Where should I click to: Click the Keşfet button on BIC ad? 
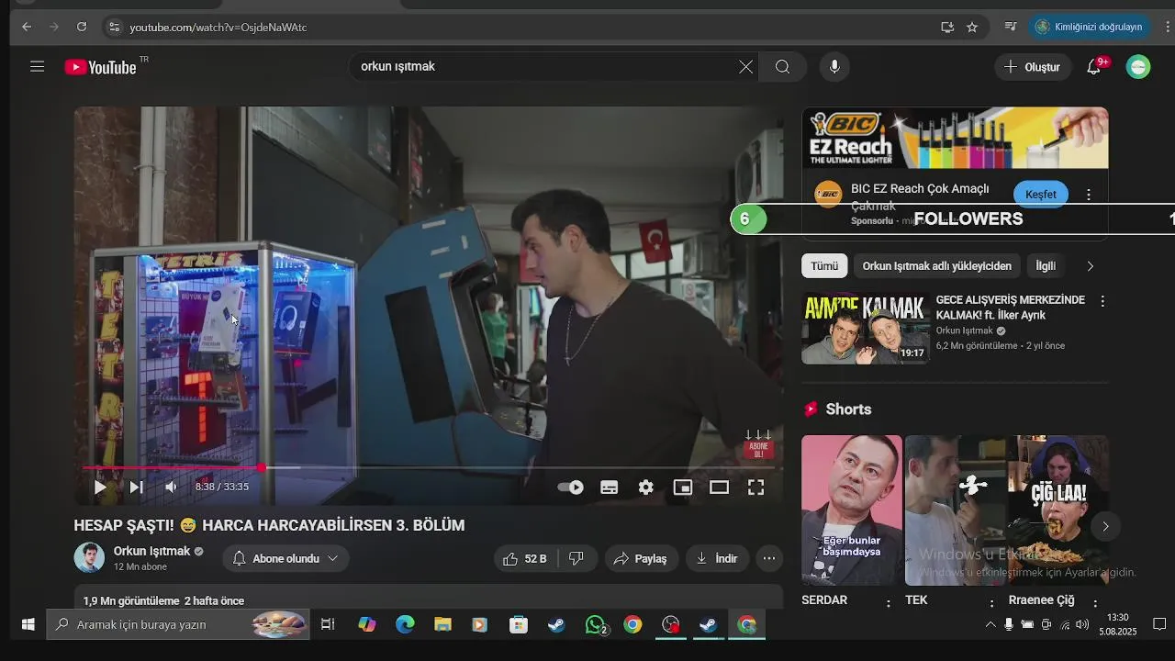pyautogui.click(x=1041, y=195)
